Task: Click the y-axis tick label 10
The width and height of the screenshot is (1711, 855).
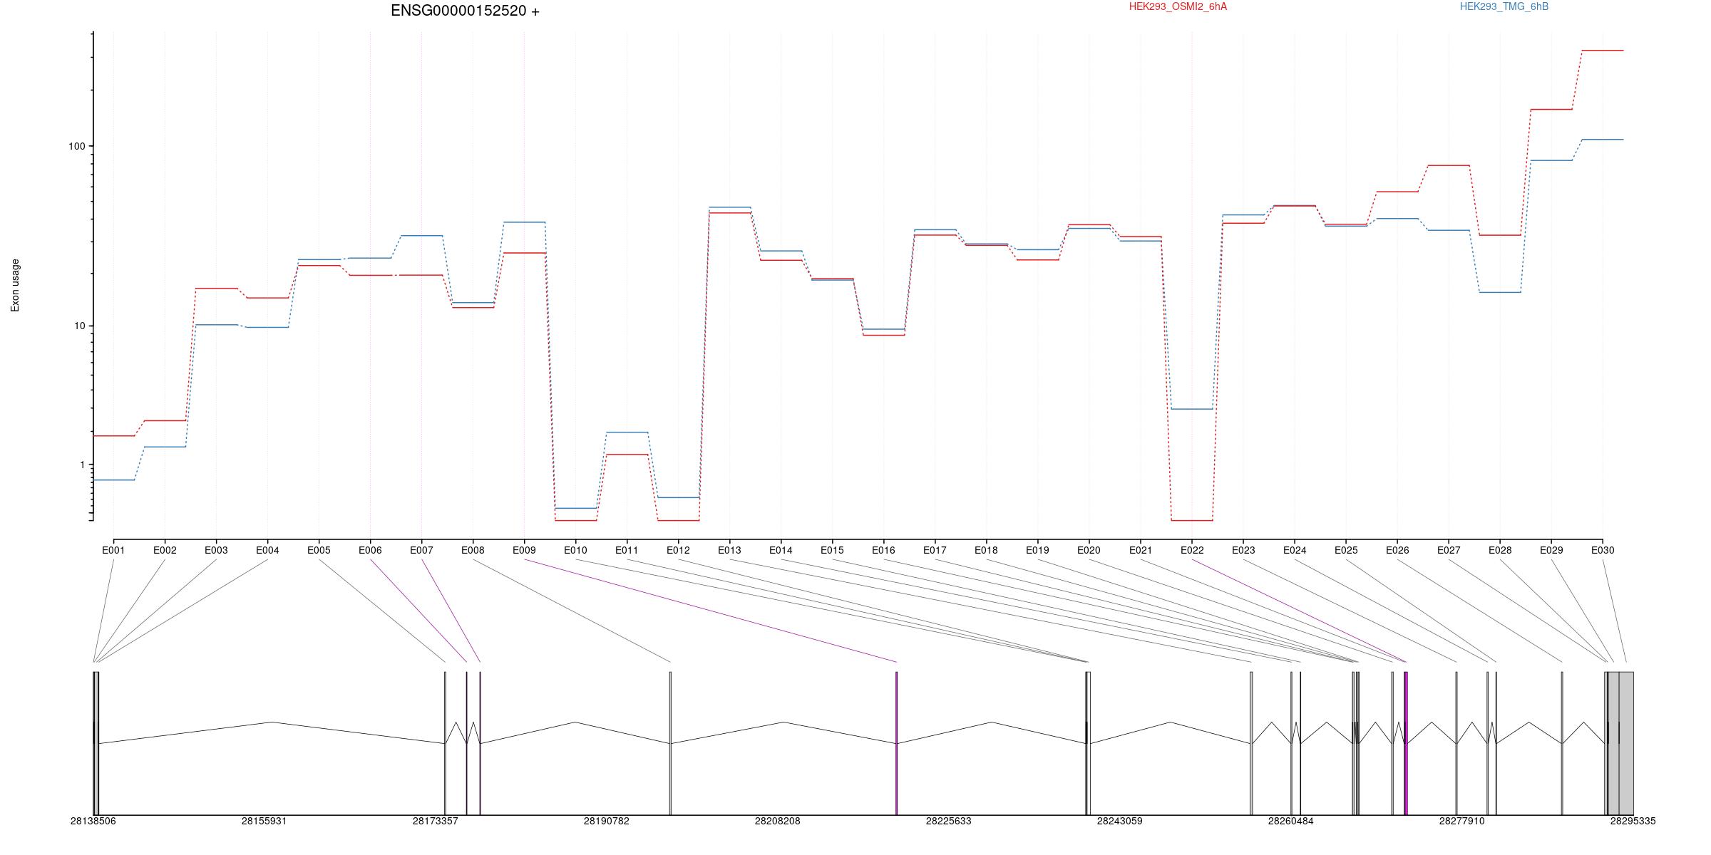Action: tap(79, 326)
